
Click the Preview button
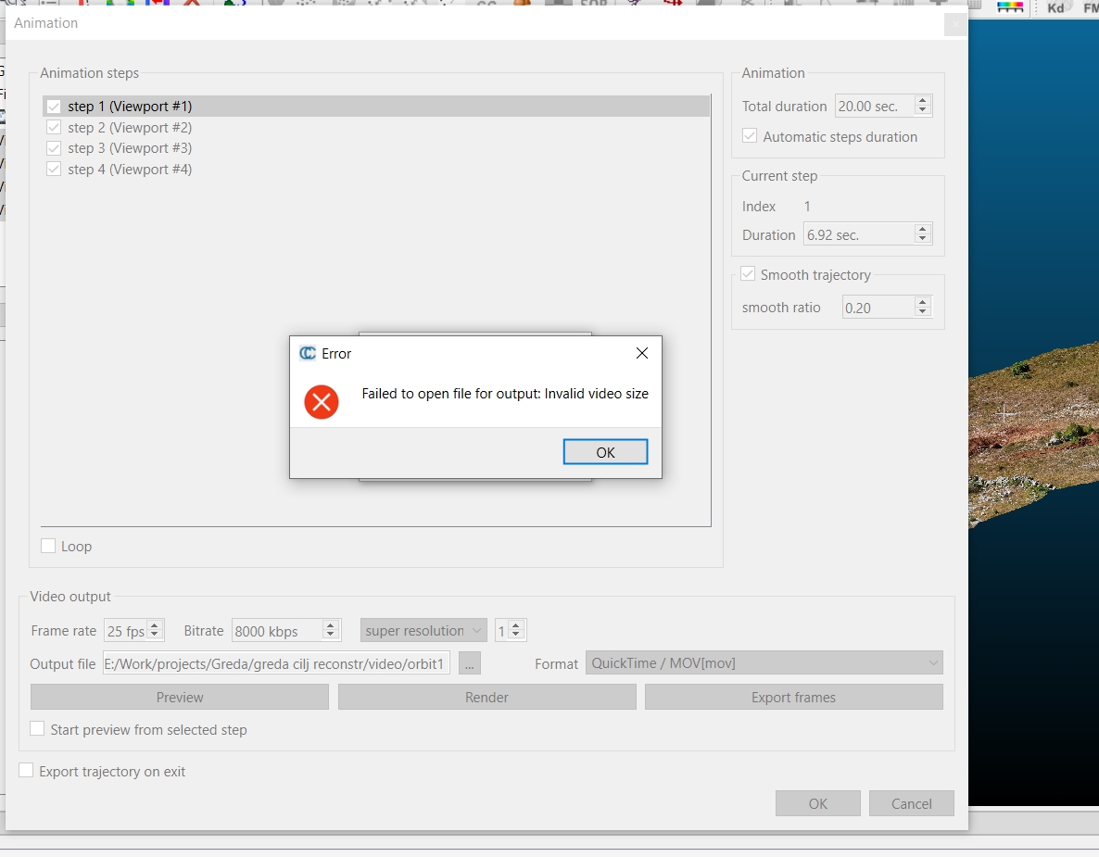(180, 698)
